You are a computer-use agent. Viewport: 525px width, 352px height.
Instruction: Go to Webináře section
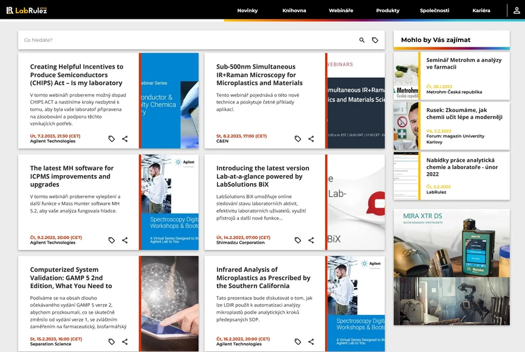[341, 10]
